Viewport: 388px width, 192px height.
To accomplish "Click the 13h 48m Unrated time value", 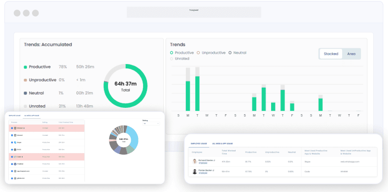I will [85, 106].
